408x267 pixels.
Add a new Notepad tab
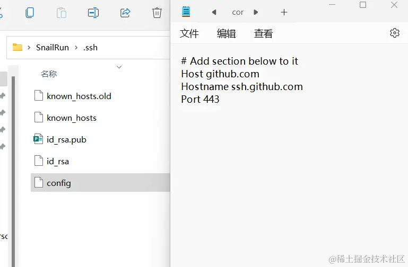pyautogui.click(x=284, y=12)
